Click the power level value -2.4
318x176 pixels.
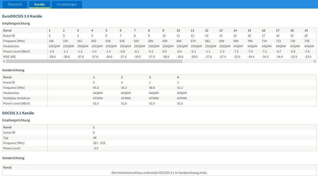coord(94,52)
